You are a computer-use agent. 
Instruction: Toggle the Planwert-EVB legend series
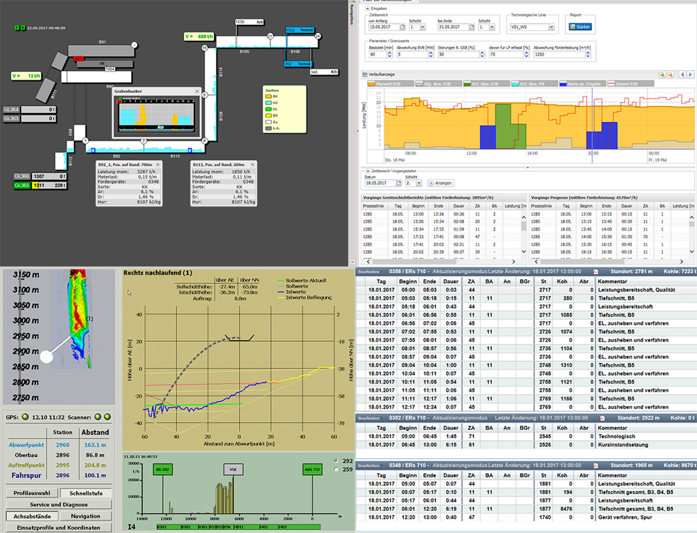pos(389,84)
